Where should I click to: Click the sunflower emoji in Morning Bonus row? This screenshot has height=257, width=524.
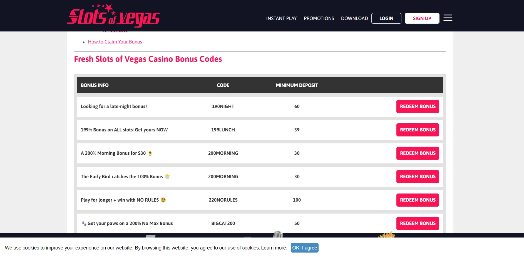(150, 153)
